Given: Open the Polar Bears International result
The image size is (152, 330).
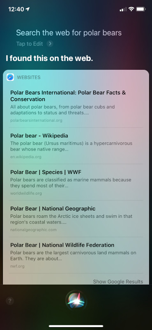Looking at the screenshot, I should pyautogui.click(x=76, y=106).
